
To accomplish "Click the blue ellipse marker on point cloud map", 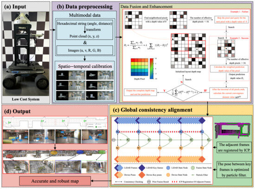I will pos(80,152).
